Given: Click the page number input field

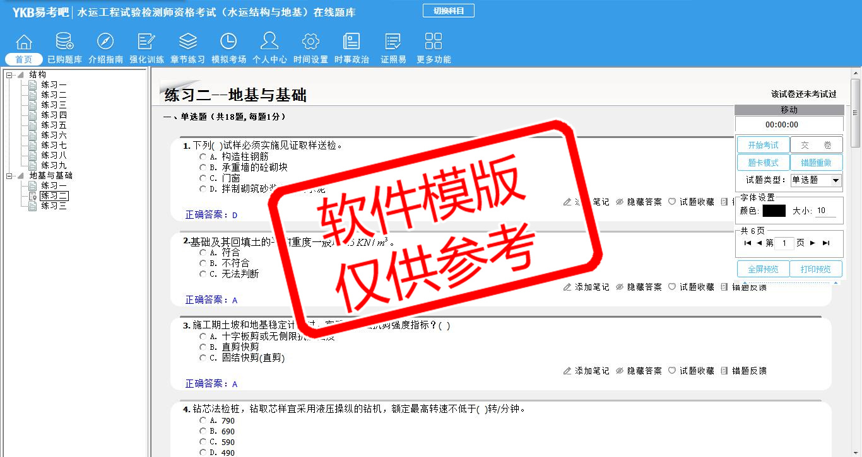Looking at the screenshot, I should tap(784, 243).
